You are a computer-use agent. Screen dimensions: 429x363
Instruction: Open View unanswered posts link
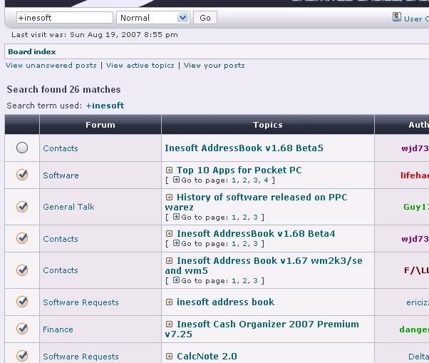(51, 66)
